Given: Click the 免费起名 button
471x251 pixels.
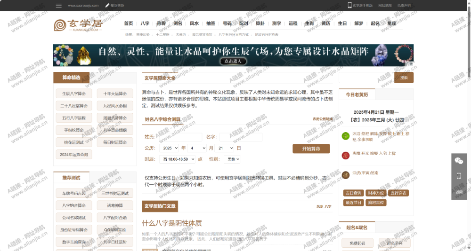Looking at the screenshot, I should coord(357,243).
